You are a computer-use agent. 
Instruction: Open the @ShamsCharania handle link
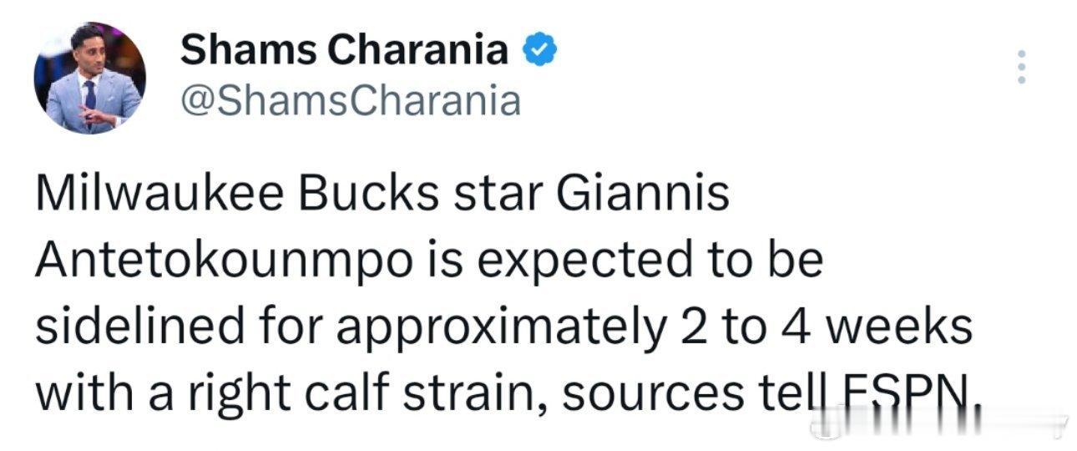pyautogui.click(x=351, y=101)
